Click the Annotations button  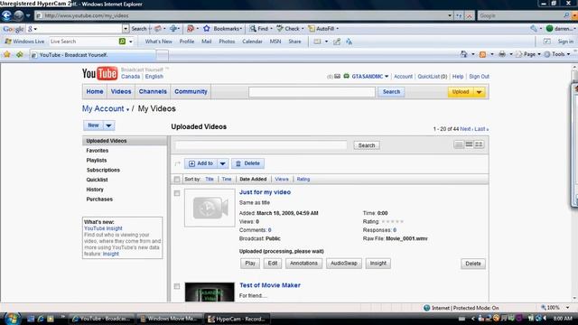click(303, 264)
